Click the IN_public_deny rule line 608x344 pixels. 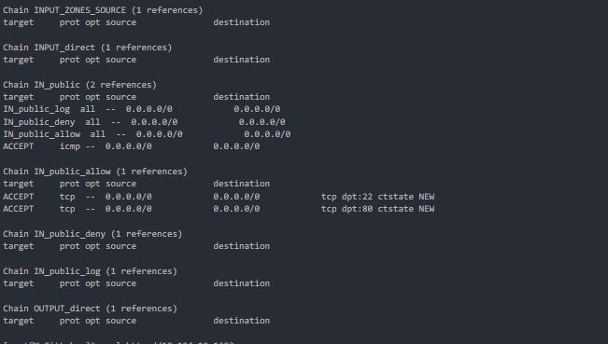click(144, 122)
